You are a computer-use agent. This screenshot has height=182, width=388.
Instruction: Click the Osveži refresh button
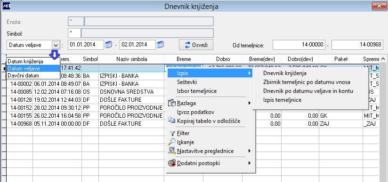(196, 45)
